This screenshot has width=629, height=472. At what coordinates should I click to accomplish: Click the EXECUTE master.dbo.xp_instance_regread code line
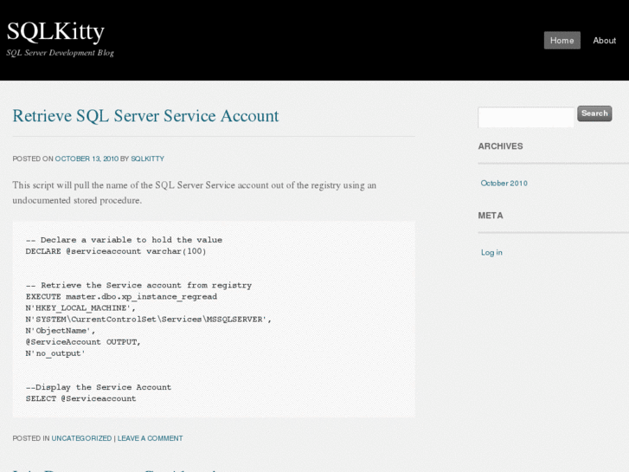coord(121,296)
